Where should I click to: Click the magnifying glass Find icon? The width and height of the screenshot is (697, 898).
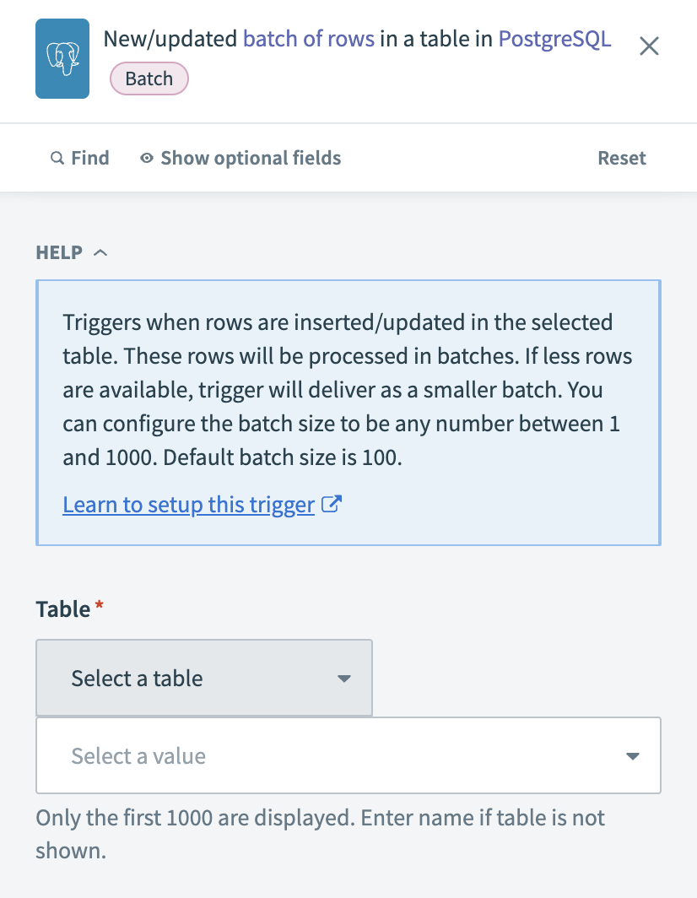tap(57, 158)
